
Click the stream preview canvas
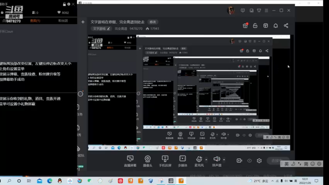pos(189,92)
